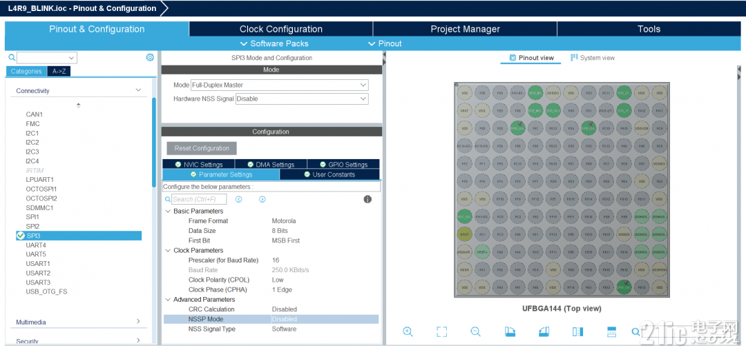Rotate the chip clockwise

click(x=510, y=331)
